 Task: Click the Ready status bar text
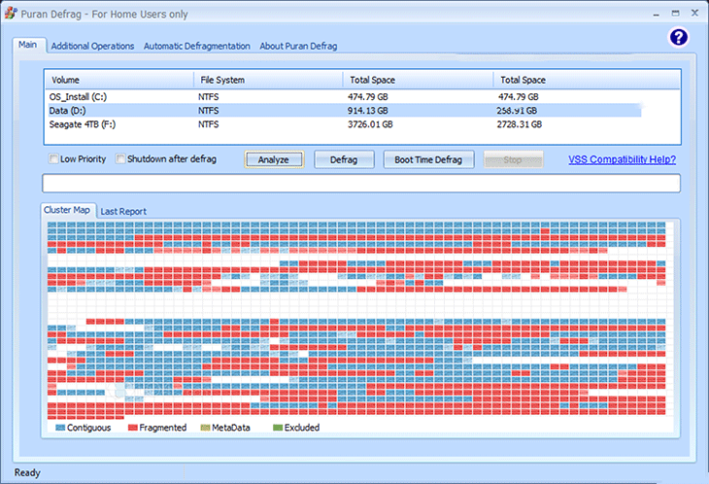tap(27, 472)
